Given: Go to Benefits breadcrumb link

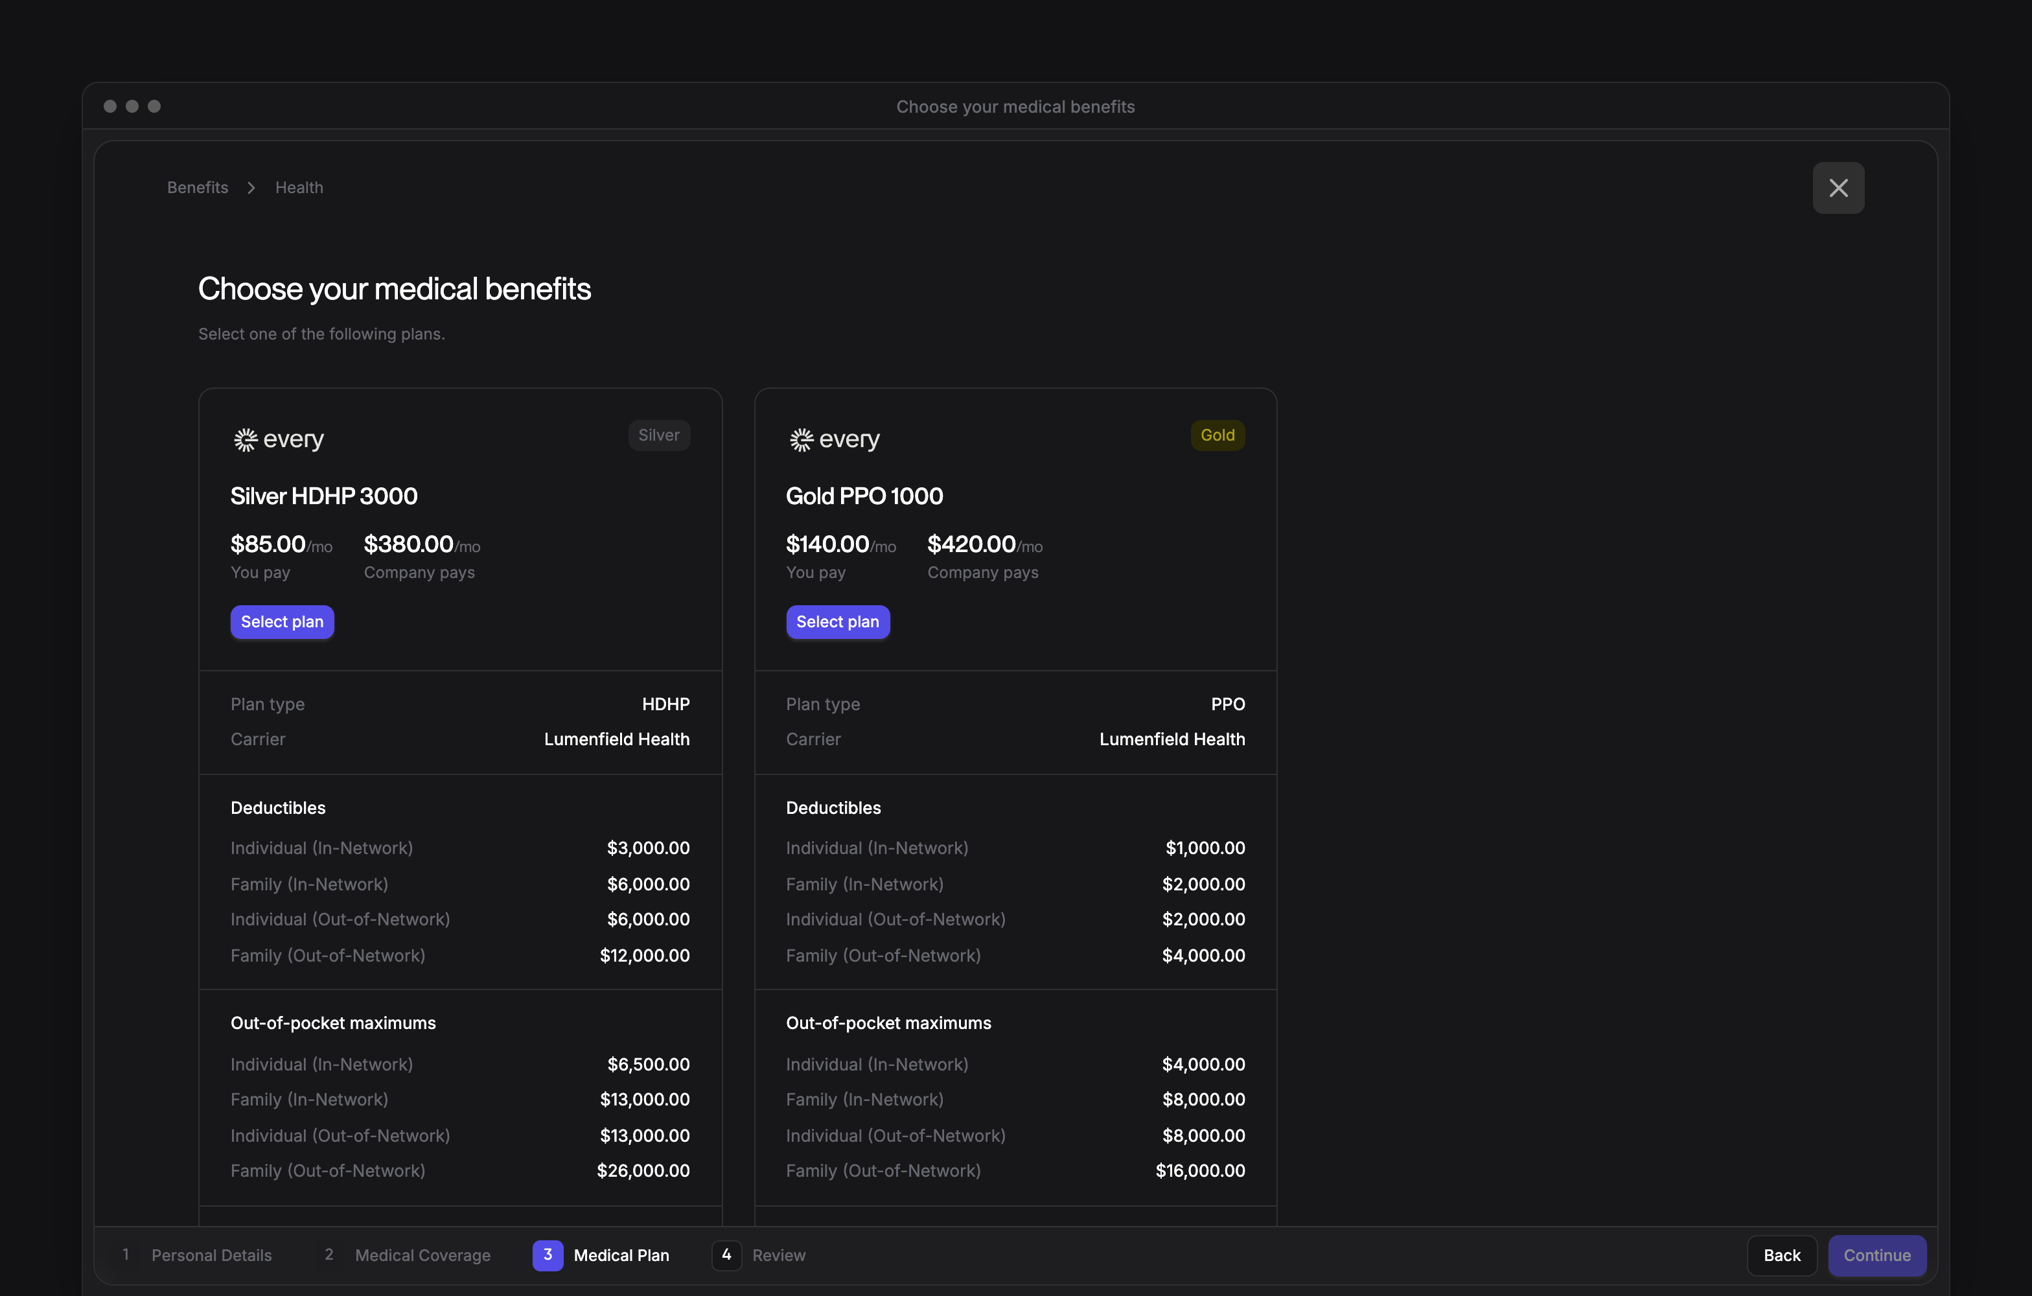Looking at the screenshot, I should pyautogui.click(x=198, y=187).
